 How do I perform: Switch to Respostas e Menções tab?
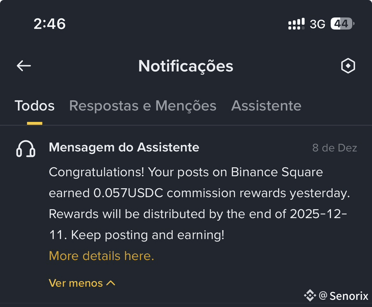point(143,106)
